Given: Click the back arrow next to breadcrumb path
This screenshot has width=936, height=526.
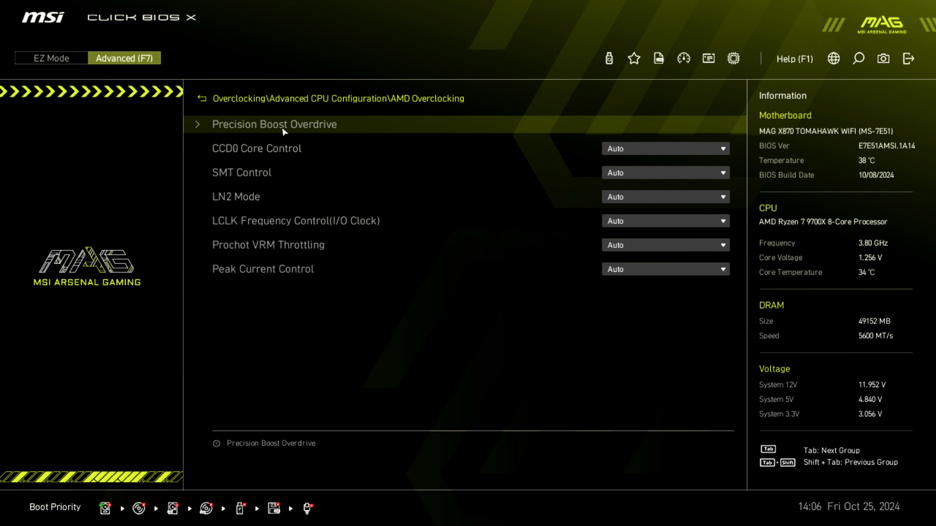Looking at the screenshot, I should [x=202, y=98].
